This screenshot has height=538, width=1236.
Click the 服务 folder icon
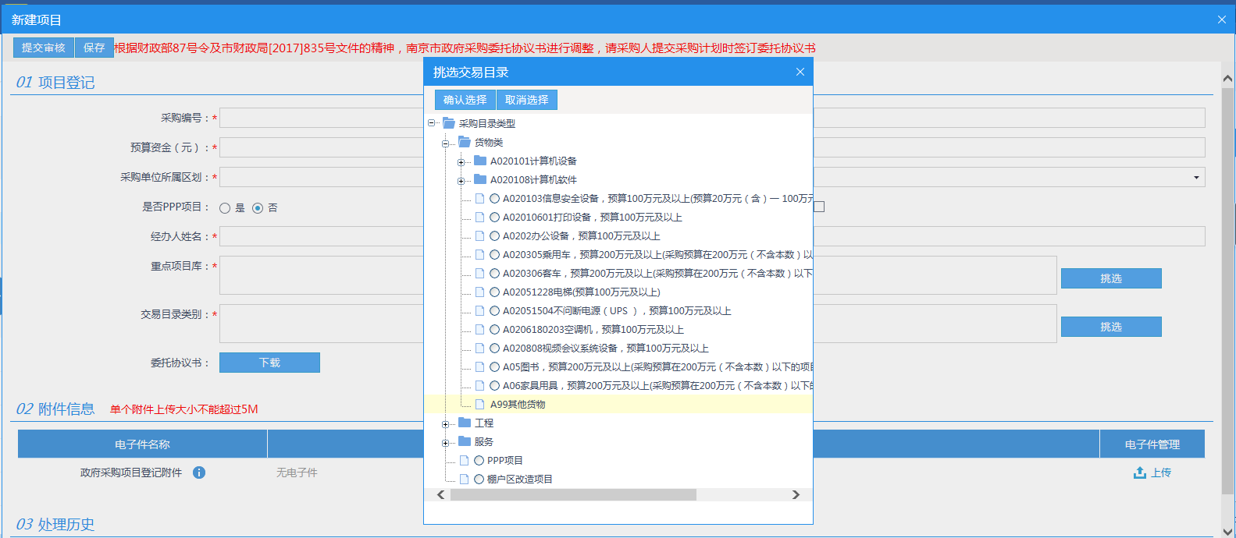point(465,441)
